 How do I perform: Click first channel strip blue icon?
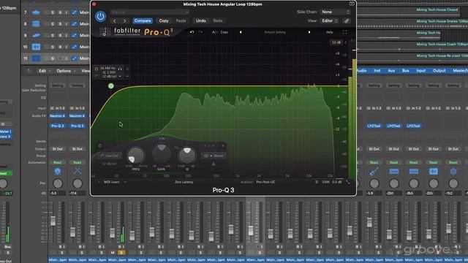[58, 172]
